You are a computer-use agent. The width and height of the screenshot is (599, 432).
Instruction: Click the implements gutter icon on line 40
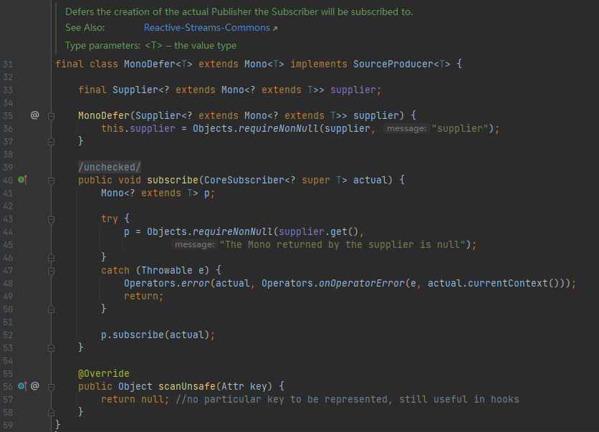22,180
